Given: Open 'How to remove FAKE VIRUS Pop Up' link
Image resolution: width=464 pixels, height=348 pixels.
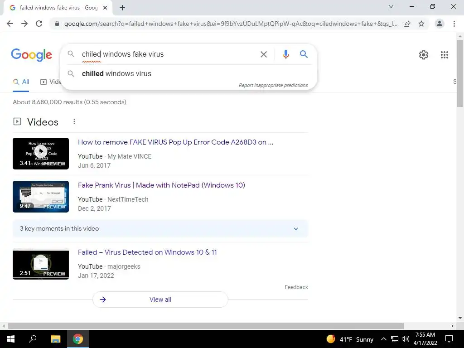Looking at the screenshot, I should point(175,142).
